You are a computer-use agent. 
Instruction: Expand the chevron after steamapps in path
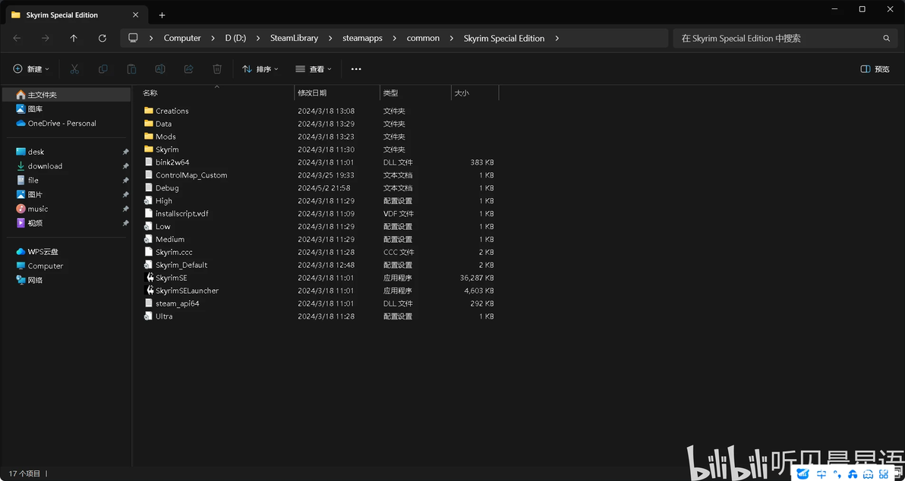395,38
